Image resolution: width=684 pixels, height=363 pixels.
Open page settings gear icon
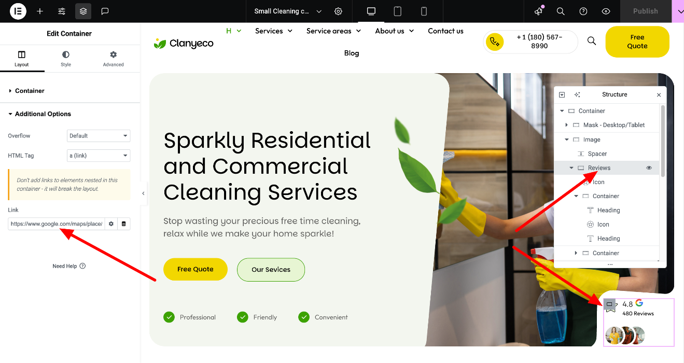click(x=338, y=11)
